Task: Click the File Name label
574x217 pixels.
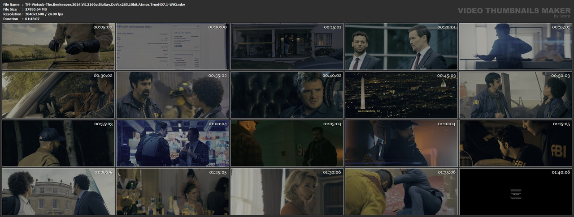Action: click(x=11, y=4)
